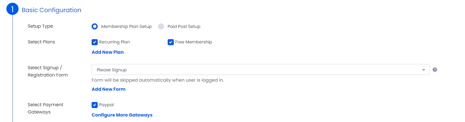This screenshot has height=122, width=465.
Task: Select the Membership Plan Setup radio button
Action: tap(95, 26)
